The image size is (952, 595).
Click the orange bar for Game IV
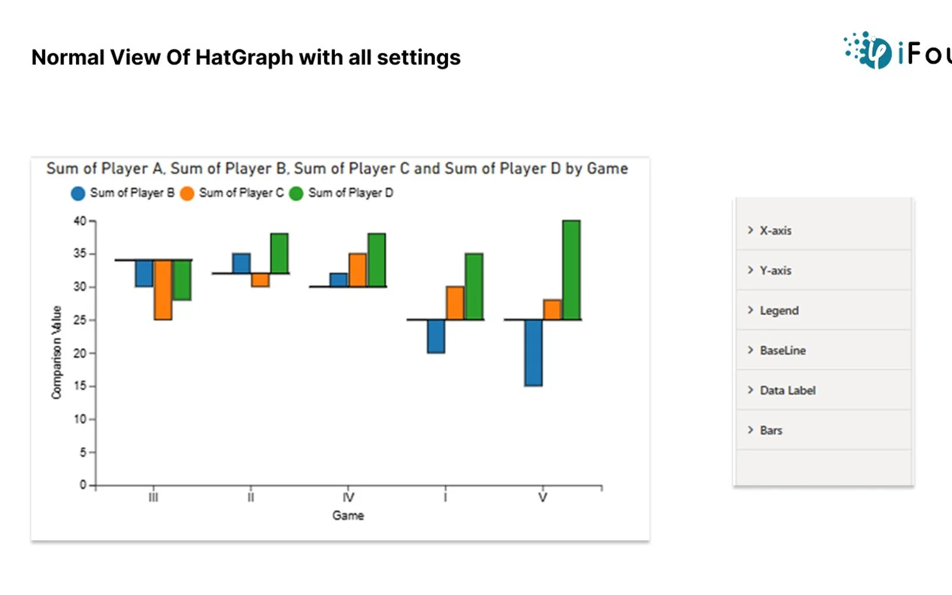[x=358, y=270]
